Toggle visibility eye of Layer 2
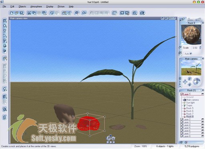 (x=203, y=119)
